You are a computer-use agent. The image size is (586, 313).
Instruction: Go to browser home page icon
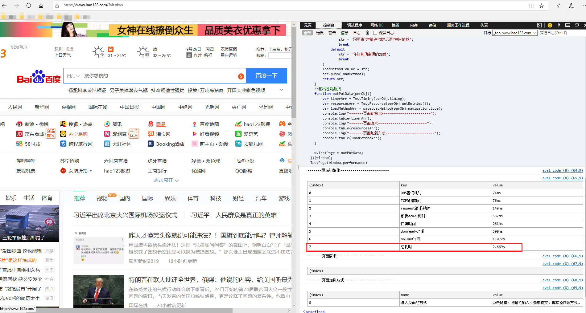tap(41, 6)
